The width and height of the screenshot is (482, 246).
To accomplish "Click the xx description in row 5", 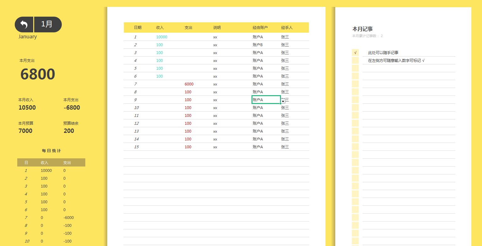I will click(x=215, y=68).
